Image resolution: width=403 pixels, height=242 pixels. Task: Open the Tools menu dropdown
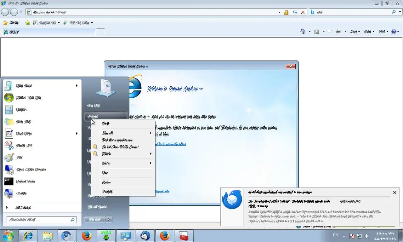pyautogui.click(x=383, y=32)
